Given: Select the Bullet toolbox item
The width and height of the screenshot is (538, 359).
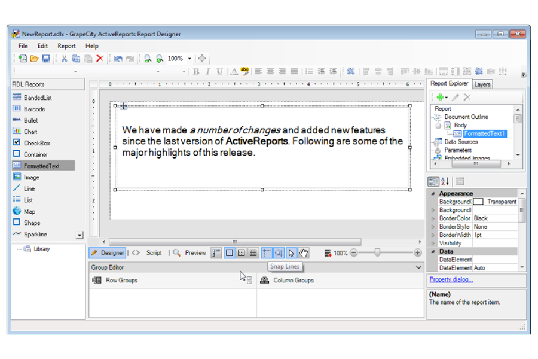Looking at the screenshot, I should pyautogui.click(x=31, y=120).
